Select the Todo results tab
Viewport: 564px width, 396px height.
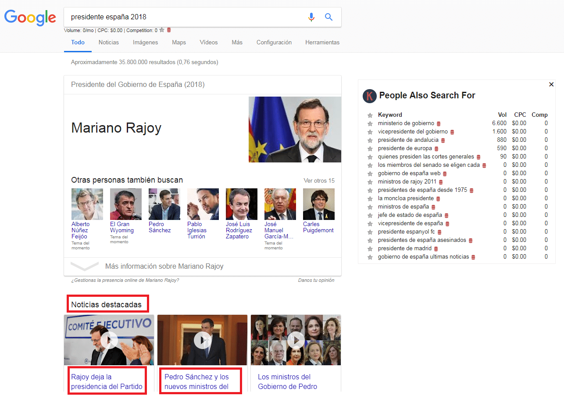point(78,43)
